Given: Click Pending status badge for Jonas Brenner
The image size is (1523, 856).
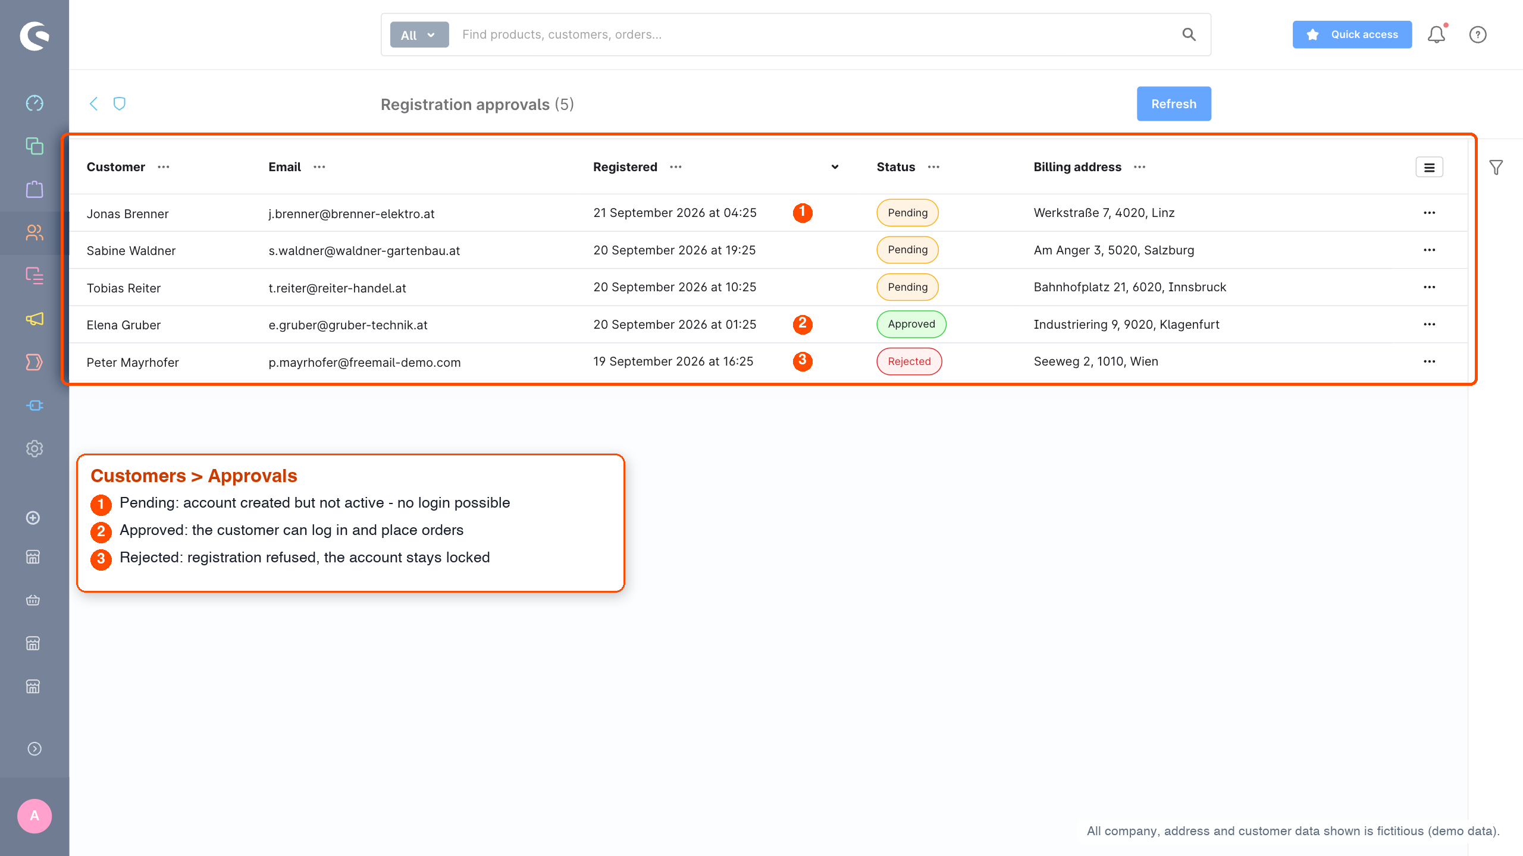Looking at the screenshot, I should (907, 213).
